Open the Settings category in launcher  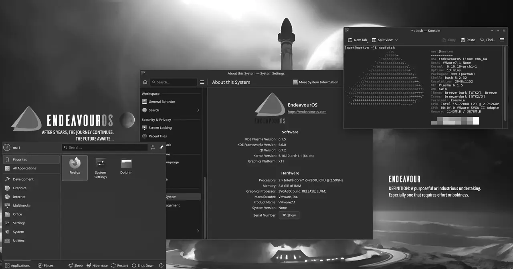pyautogui.click(x=31, y=223)
